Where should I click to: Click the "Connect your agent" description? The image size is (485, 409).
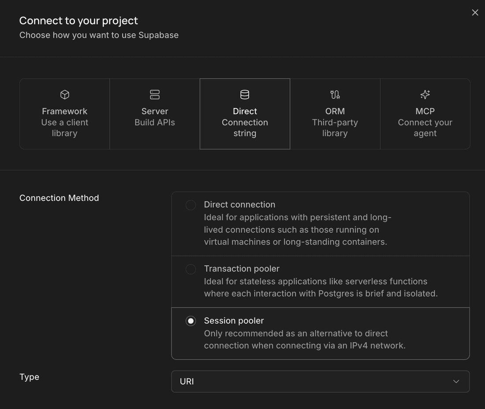(425, 128)
